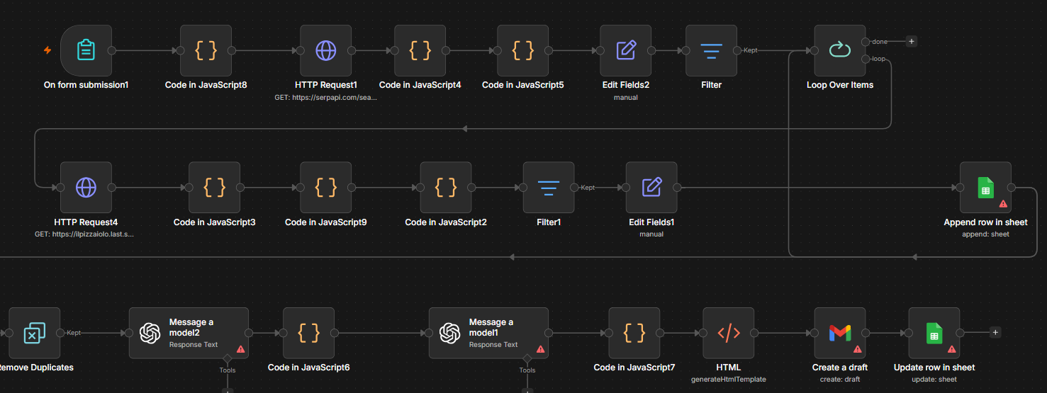Click the warning icon on Message a model1
This screenshot has height=393, width=1047.
540,349
